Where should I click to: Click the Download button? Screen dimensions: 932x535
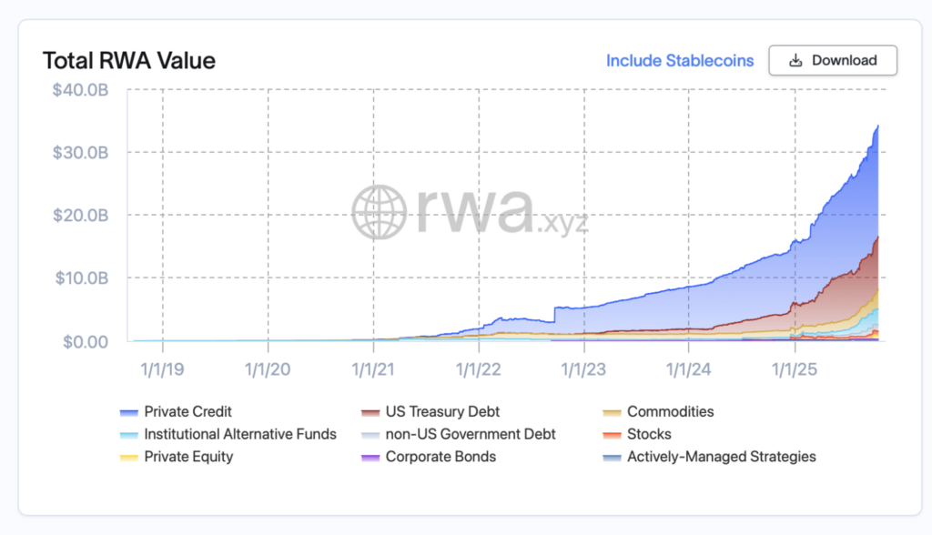(x=833, y=61)
